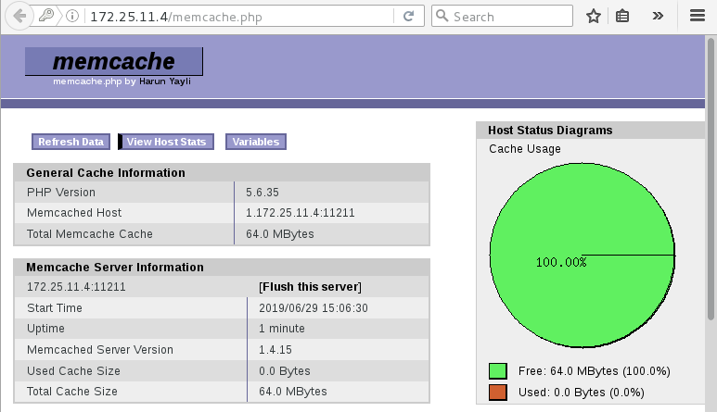This screenshot has height=412, width=717.
Task: Click the key permissions icon in address bar
Action: point(46,16)
